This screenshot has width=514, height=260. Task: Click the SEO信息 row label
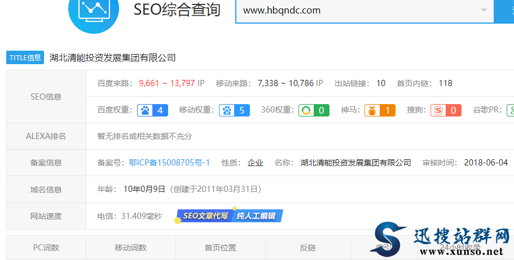(46, 97)
